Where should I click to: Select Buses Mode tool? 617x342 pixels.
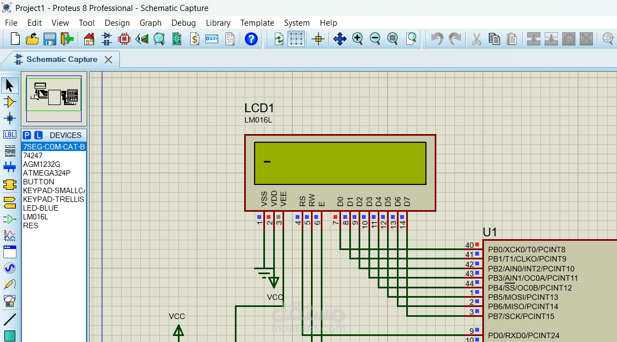9,167
